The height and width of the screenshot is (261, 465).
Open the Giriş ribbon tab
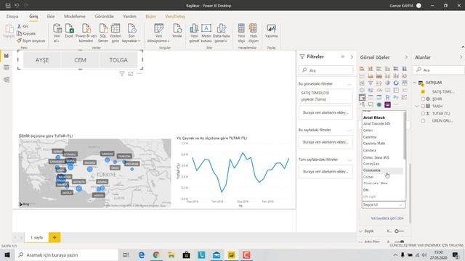[x=33, y=17]
